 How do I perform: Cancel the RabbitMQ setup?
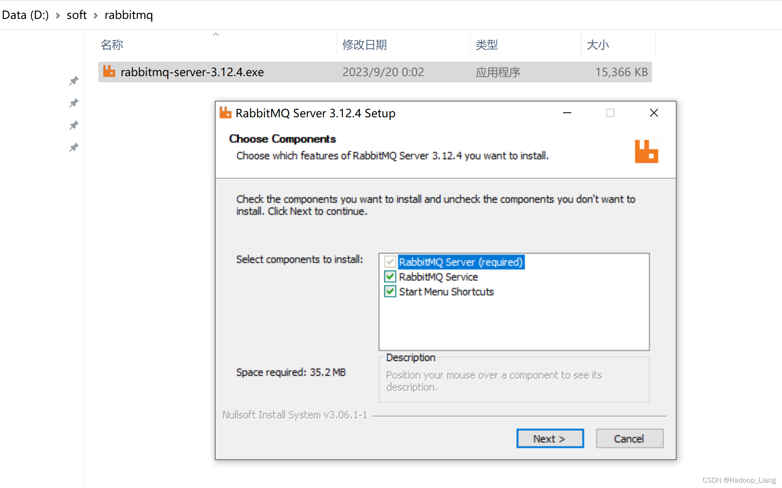(x=629, y=438)
